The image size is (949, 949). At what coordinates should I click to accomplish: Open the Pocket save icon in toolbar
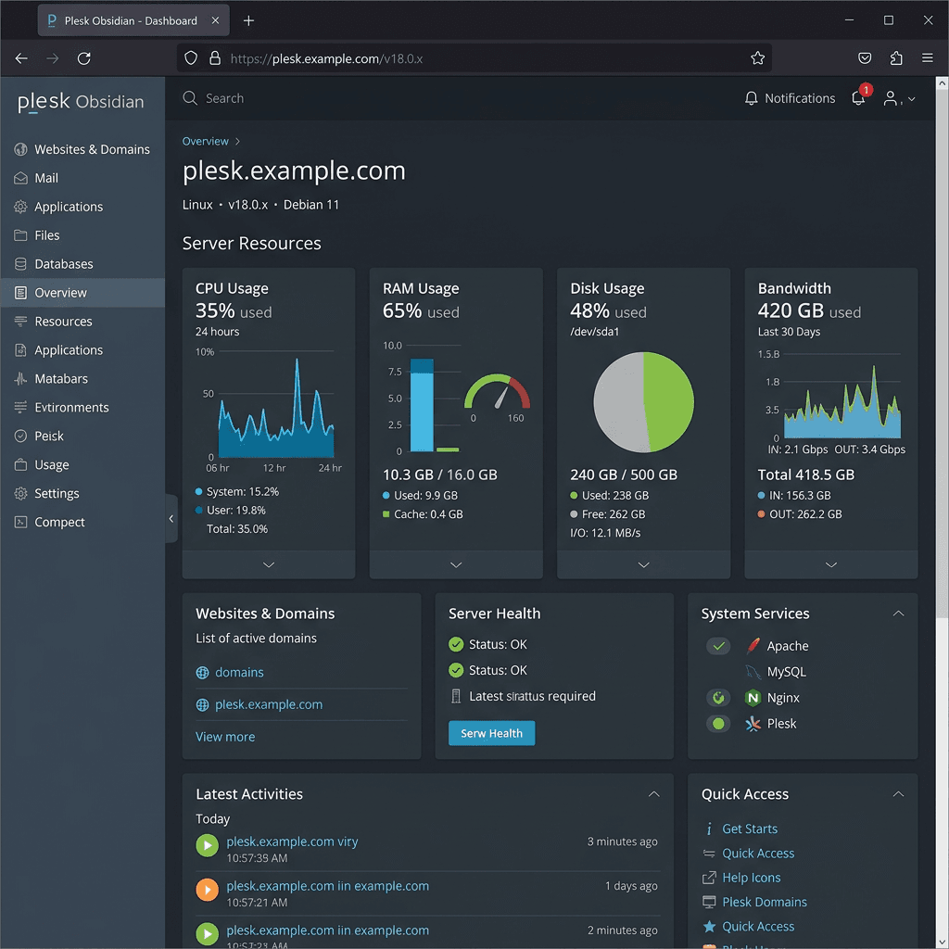tap(865, 58)
